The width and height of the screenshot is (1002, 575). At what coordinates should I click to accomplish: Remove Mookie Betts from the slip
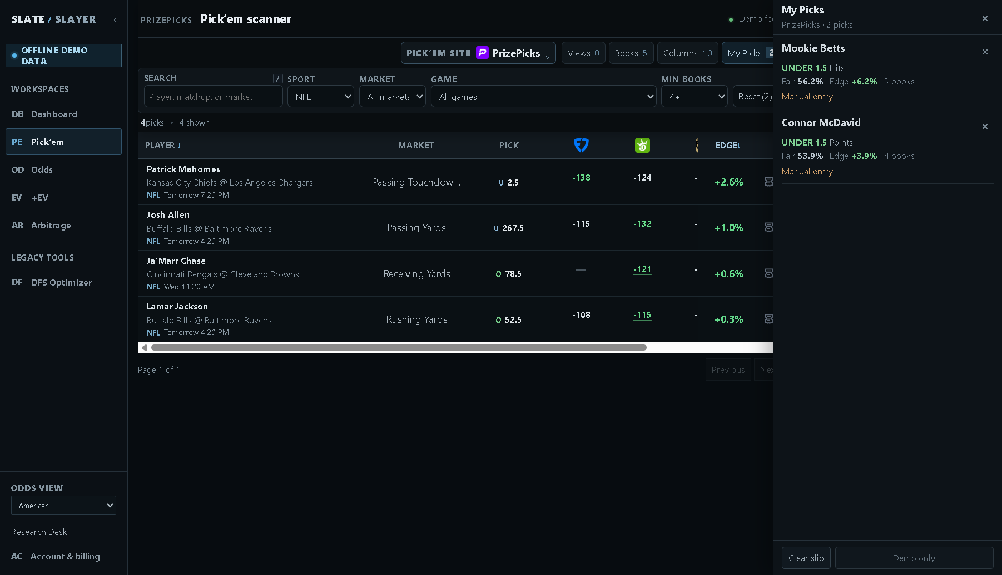(x=985, y=52)
